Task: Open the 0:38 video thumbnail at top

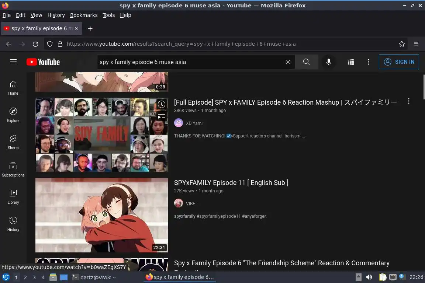Action: [102, 82]
